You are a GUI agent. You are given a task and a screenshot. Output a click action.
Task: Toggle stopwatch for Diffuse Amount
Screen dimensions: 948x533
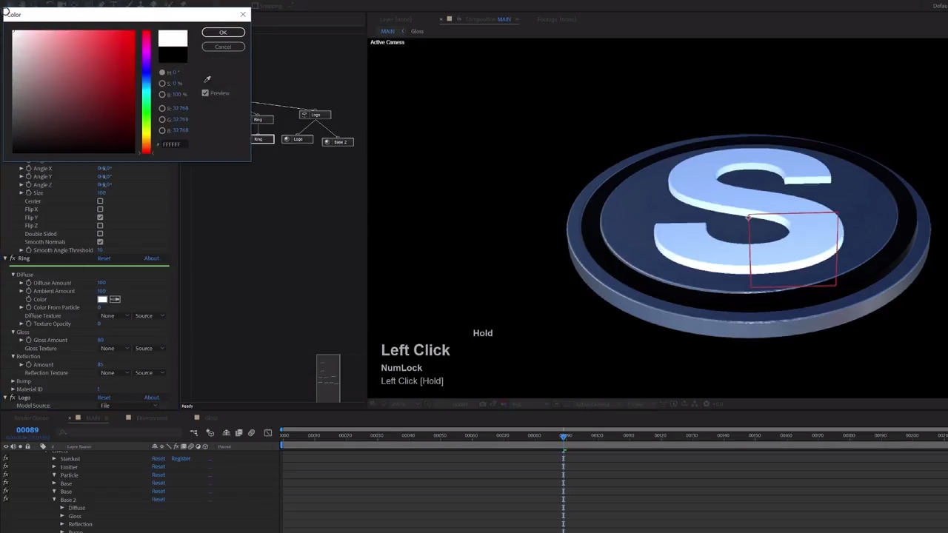[x=29, y=283]
